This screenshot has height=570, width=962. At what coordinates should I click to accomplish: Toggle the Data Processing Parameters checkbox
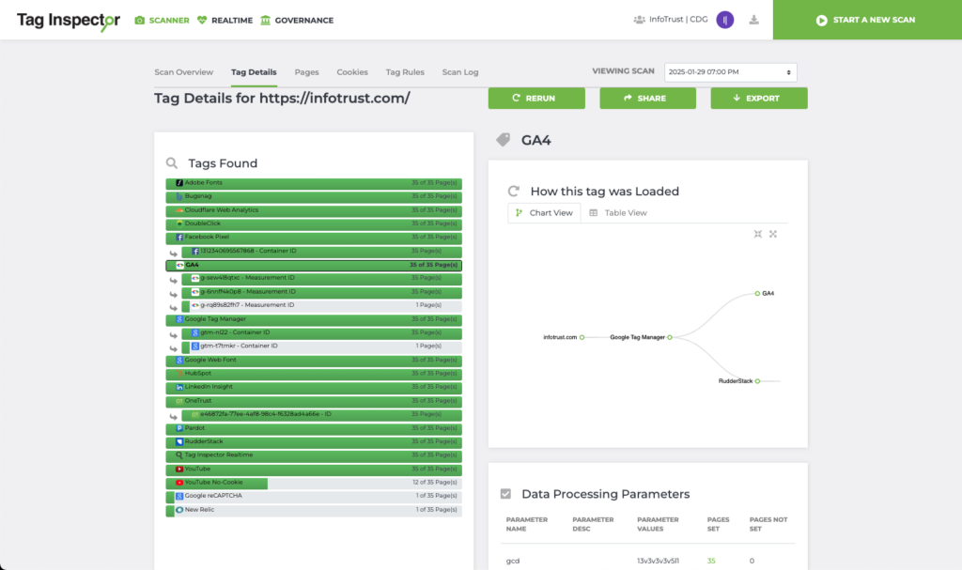(x=505, y=494)
